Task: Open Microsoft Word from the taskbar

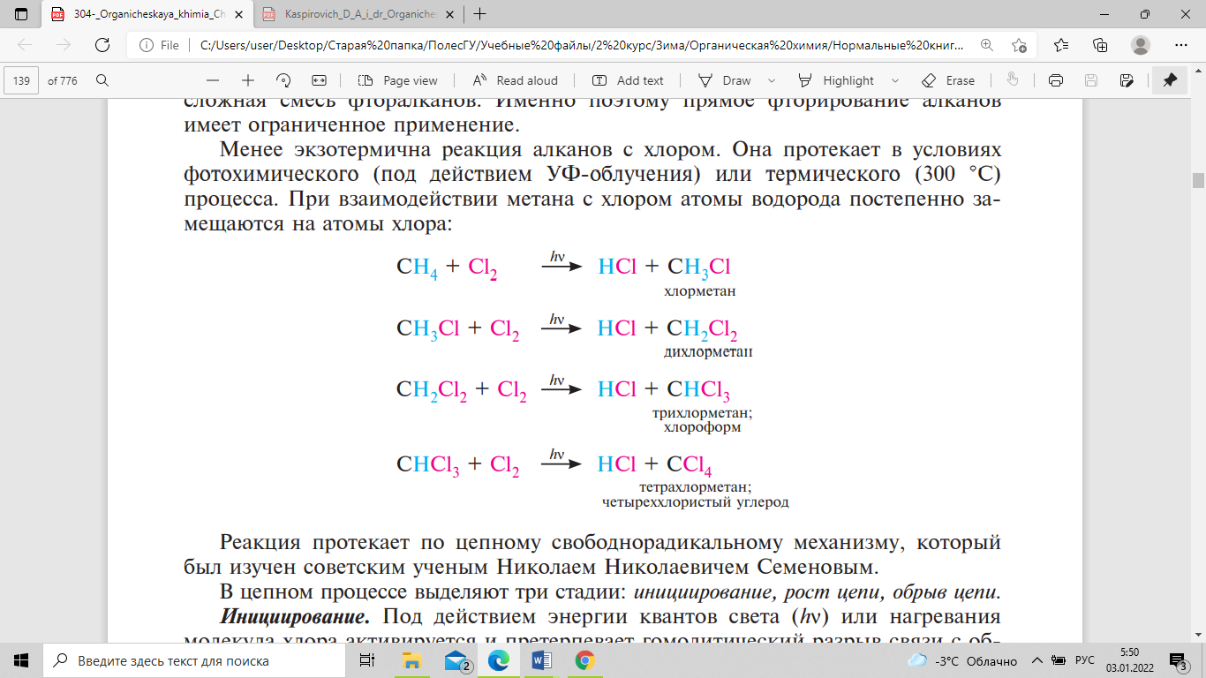Action: [x=541, y=660]
